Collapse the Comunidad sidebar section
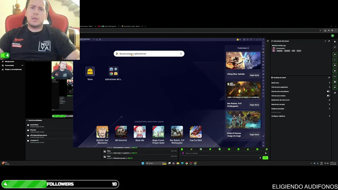Image resolution: width=338 pixels, height=190 pixels. [22, 65]
